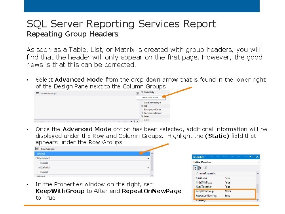Open the grouping pane window position menu
Screen dimensions: 285x214
(131, 121)
